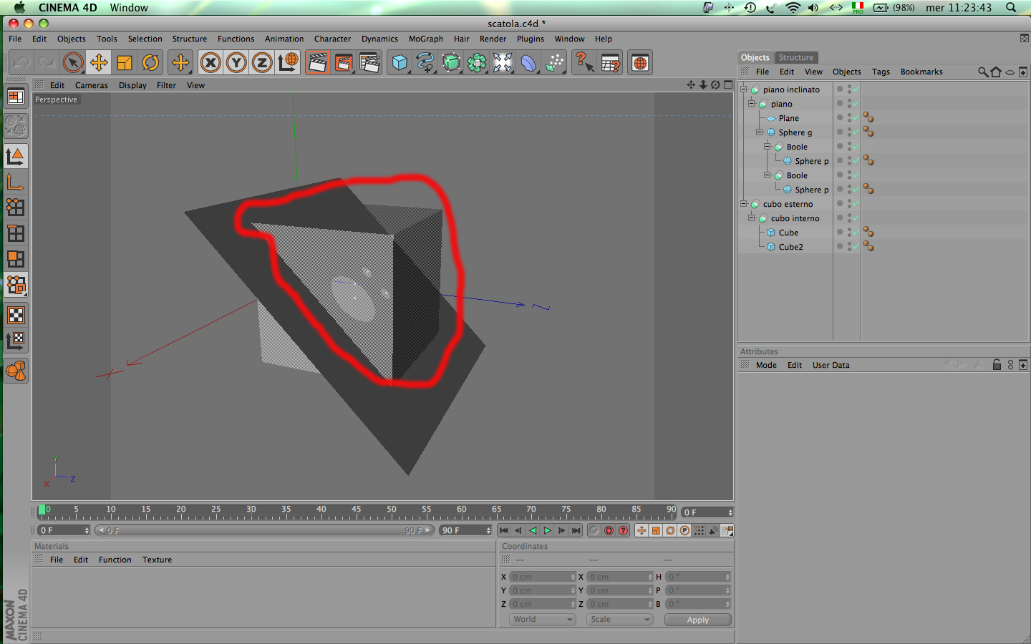Toggle the green check on Plane object

pos(856,118)
